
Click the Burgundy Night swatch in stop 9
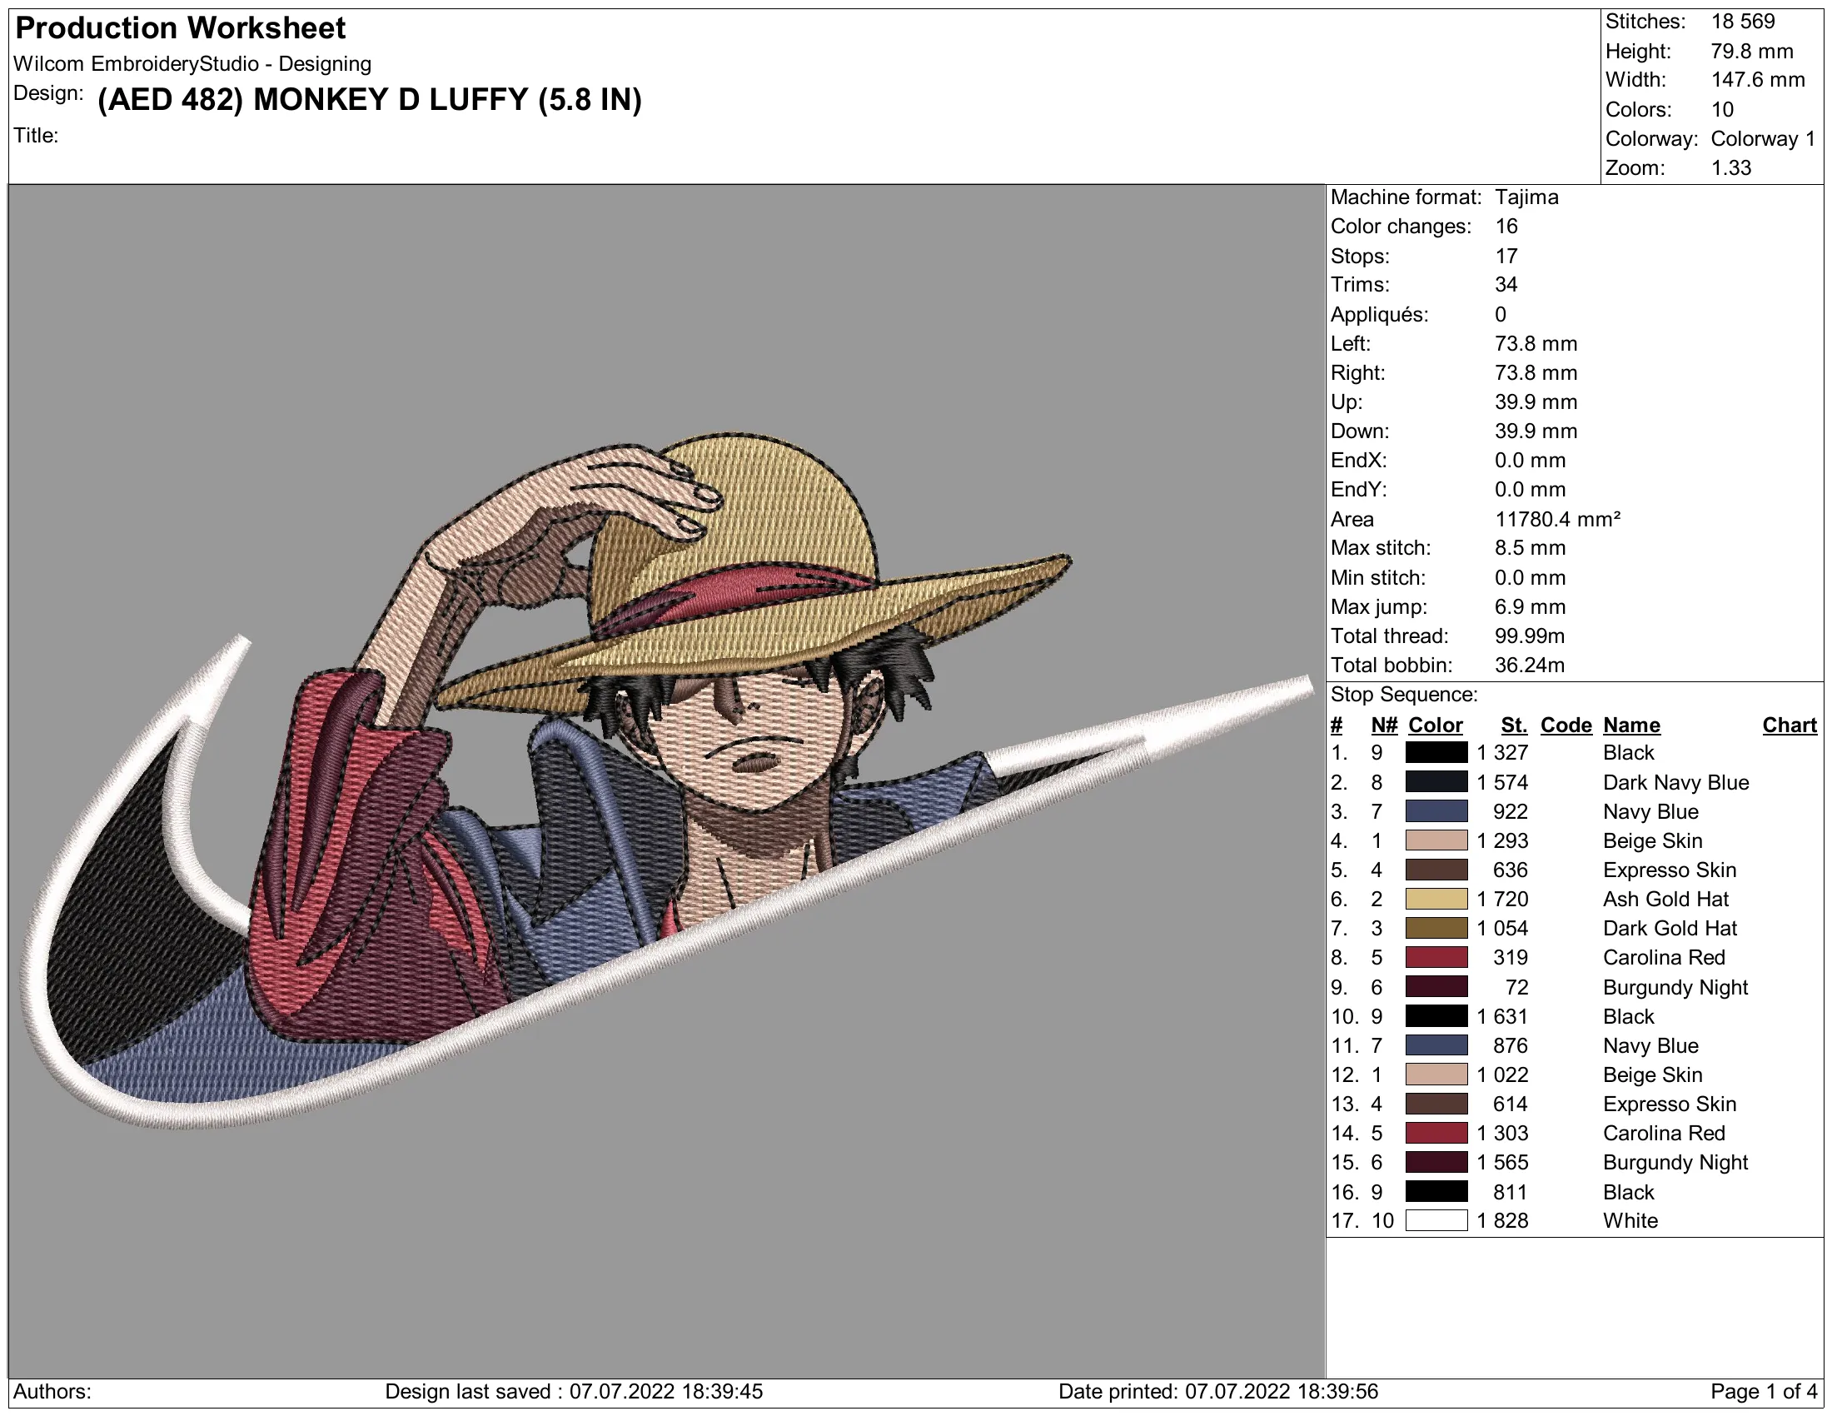pyautogui.click(x=1436, y=986)
